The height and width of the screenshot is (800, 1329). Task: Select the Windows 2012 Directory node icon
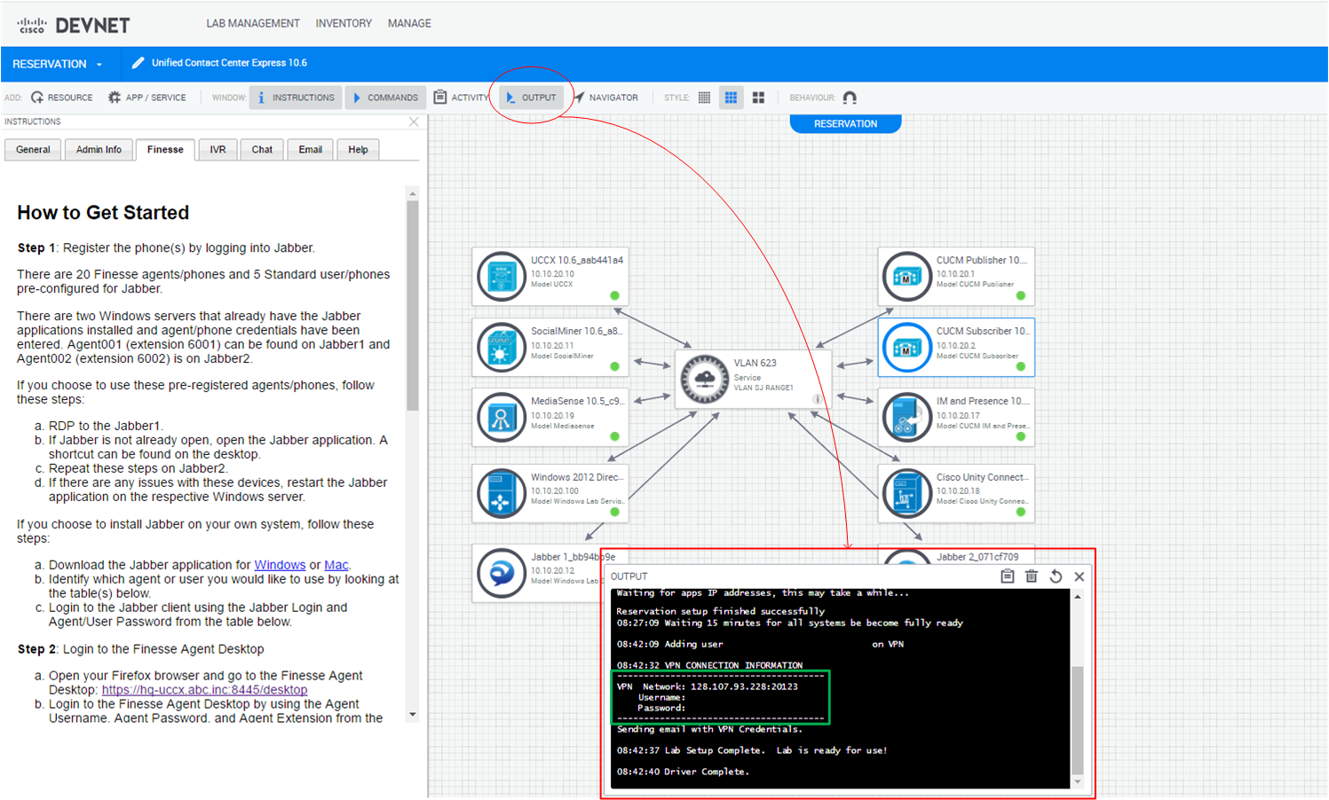pos(502,493)
